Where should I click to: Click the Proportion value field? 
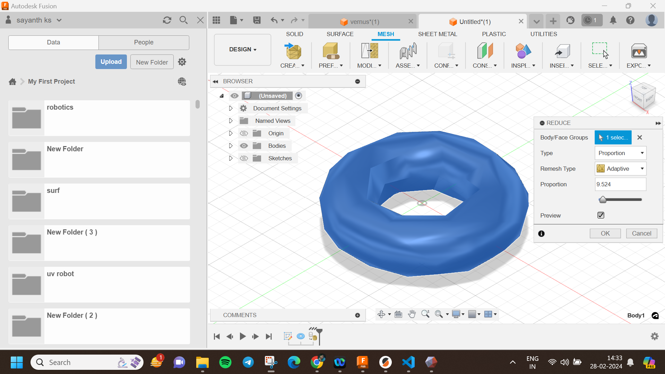coord(621,184)
